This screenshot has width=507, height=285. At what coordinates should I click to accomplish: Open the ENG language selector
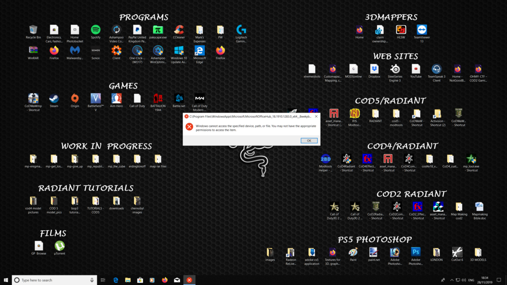pyautogui.click(x=471, y=280)
